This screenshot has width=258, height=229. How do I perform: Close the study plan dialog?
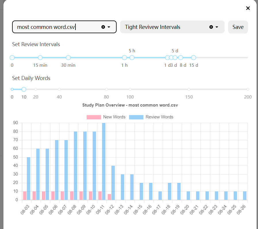248,8
